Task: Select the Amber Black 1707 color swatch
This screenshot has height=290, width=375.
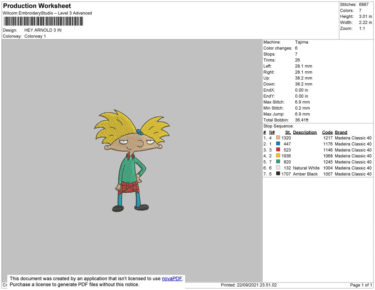Action: [x=278, y=173]
